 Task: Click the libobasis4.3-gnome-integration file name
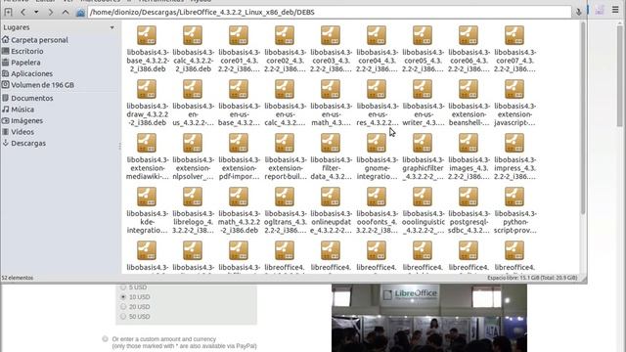[377, 168]
